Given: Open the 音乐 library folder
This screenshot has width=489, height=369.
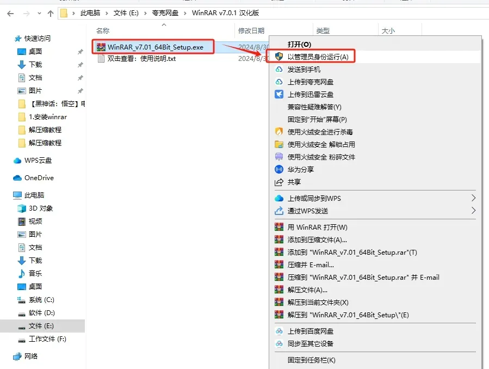Looking at the screenshot, I should [x=35, y=274].
